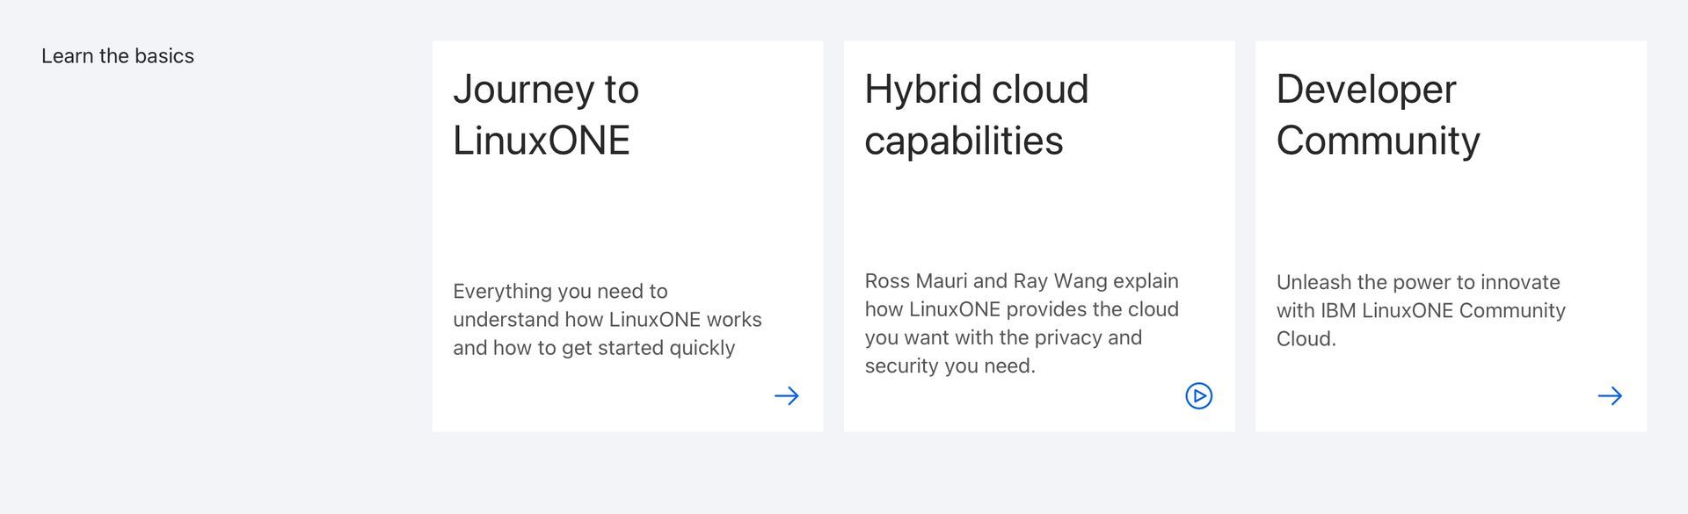The image size is (1688, 514).
Task: Click the arrow icon on Journey to LinuxONE card
Action: click(x=786, y=396)
